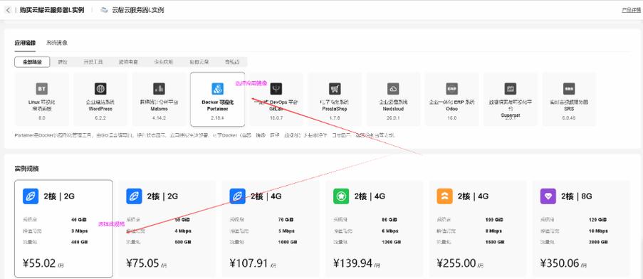Choose the WordPress 6.2.2 image card
The height and width of the screenshot is (279, 643).
[100, 99]
